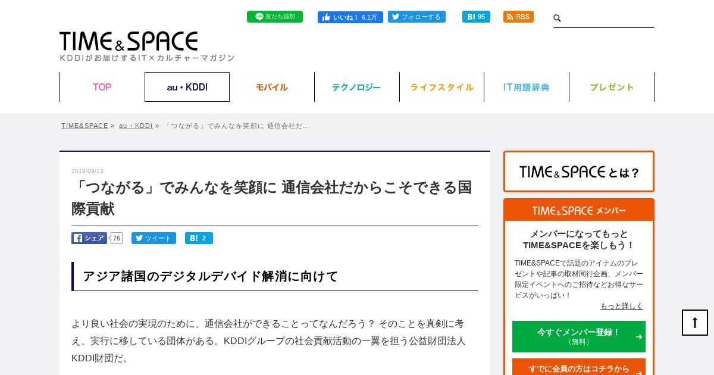The height and width of the screenshot is (375, 714).
Task: Open the IT用語辞典 navigation tab
Action: [x=527, y=87]
